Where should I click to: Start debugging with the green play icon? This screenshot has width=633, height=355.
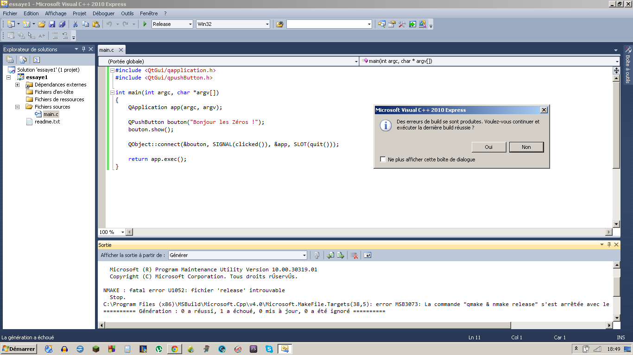click(x=145, y=24)
